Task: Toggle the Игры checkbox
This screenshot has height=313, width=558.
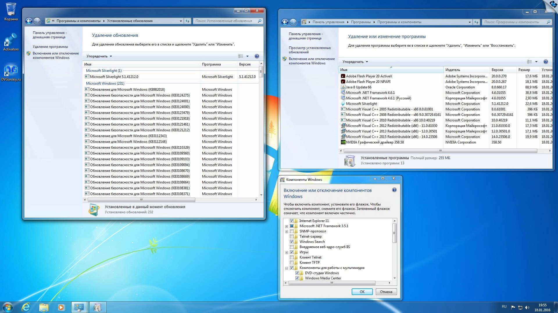Action: [291, 252]
